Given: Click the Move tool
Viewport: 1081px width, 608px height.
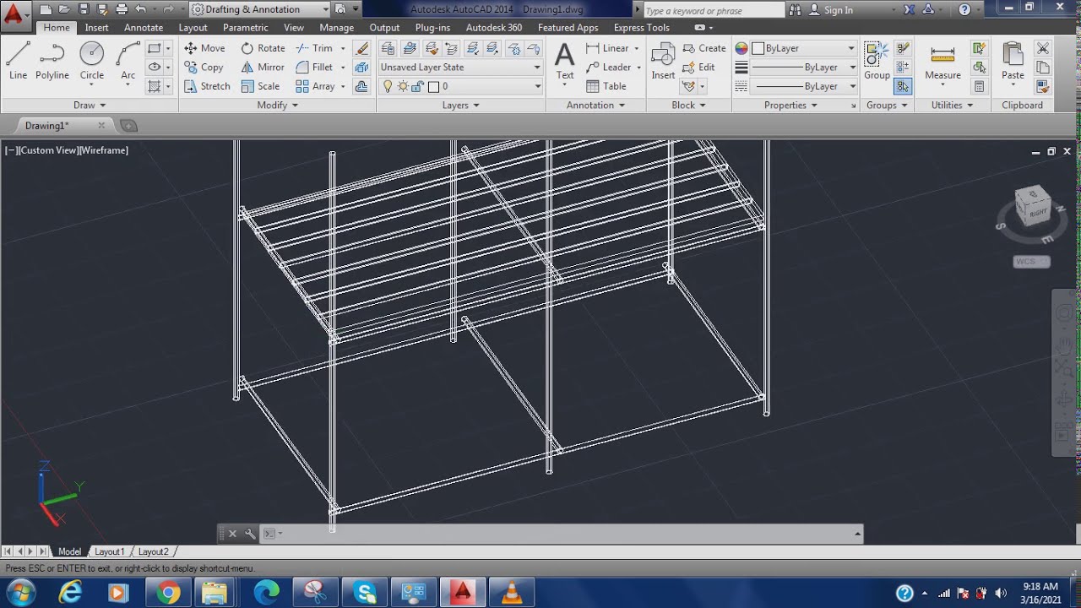Looking at the screenshot, I should pyautogui.click(x=204, y=48).
